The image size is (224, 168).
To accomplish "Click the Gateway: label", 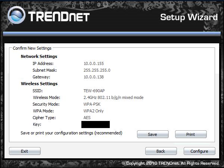I will click(41, 77).
